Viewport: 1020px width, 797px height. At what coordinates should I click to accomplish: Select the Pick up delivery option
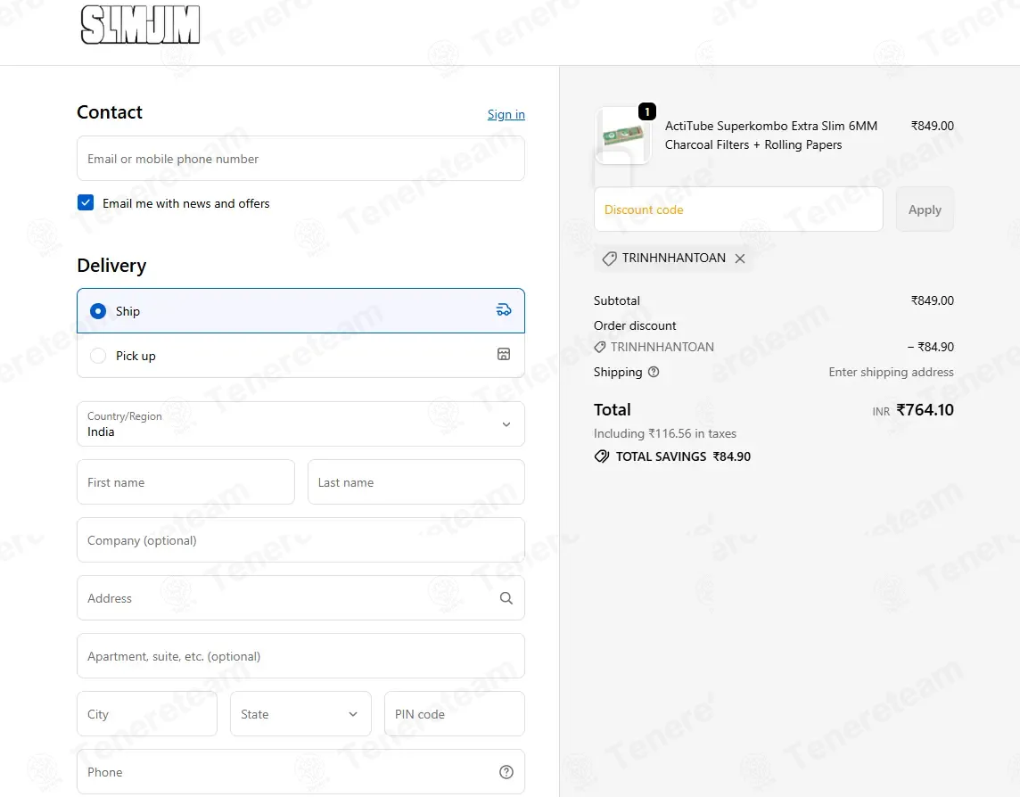click(300, 355)
